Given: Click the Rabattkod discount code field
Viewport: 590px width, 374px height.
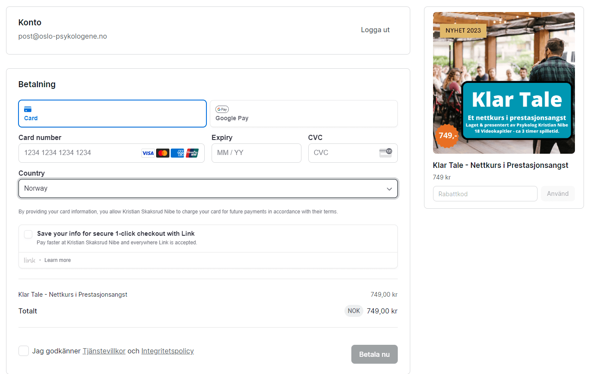Looking at the screenshot, I should pyautogui.click(x=485, y=194).
